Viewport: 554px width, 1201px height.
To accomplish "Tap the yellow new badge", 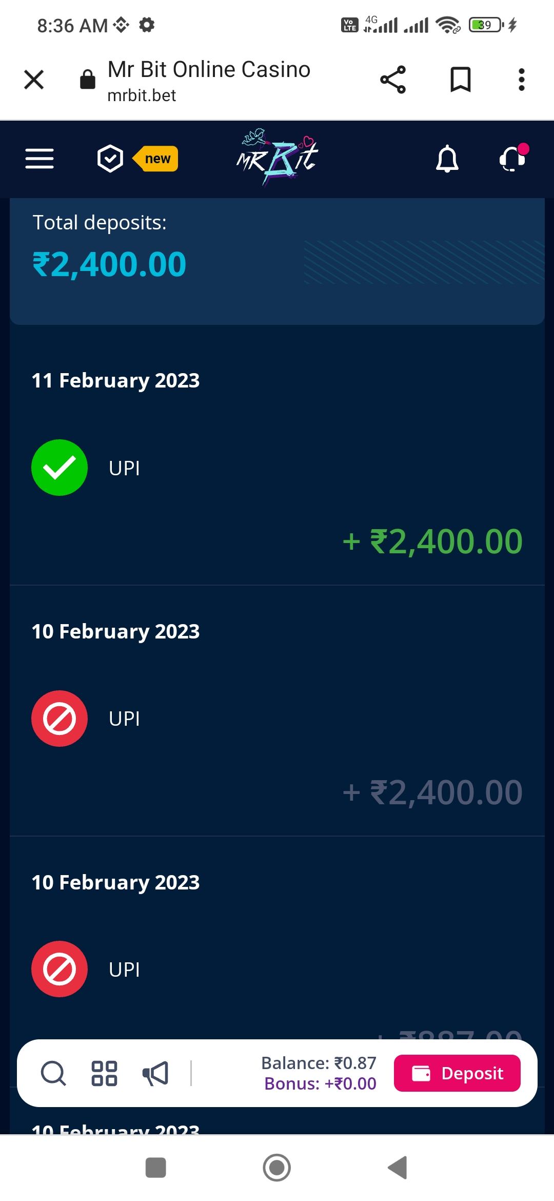I will [156, 159].
